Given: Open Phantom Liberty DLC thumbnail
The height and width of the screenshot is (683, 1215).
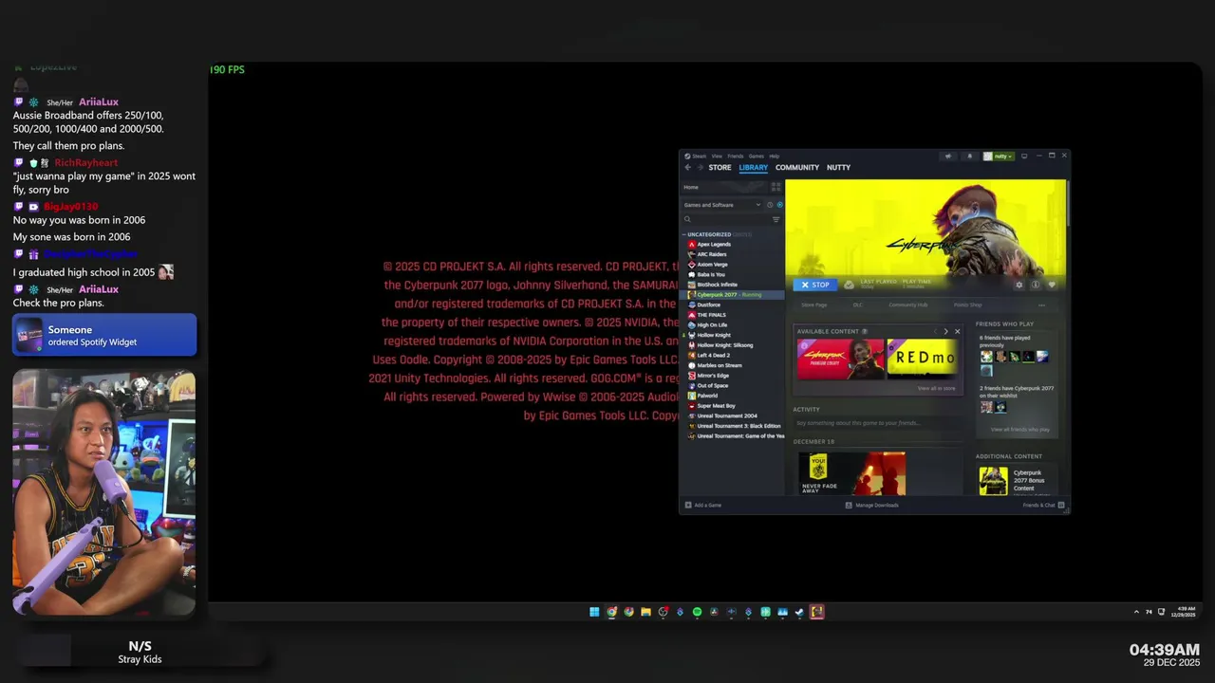Looking at the screenshot, I should point(841,360).
